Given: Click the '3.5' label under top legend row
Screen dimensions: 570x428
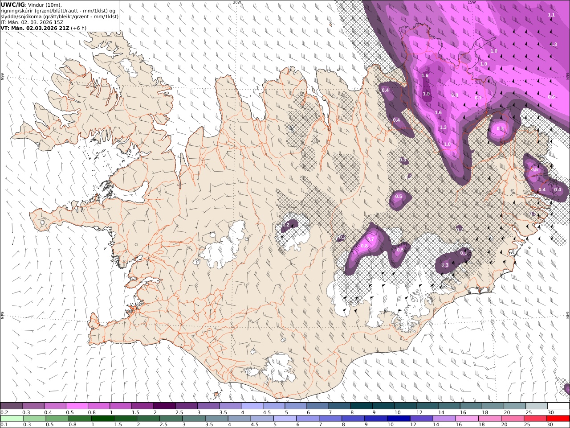Looking at the screenshot, I should coord(223,412).
